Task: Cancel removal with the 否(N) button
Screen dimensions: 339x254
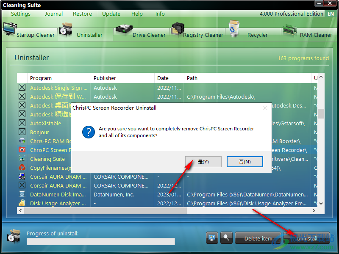Action: point(245,162)
